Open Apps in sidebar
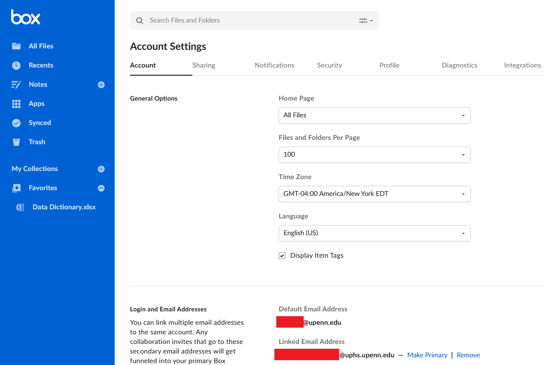 click(x=36, y=103)
